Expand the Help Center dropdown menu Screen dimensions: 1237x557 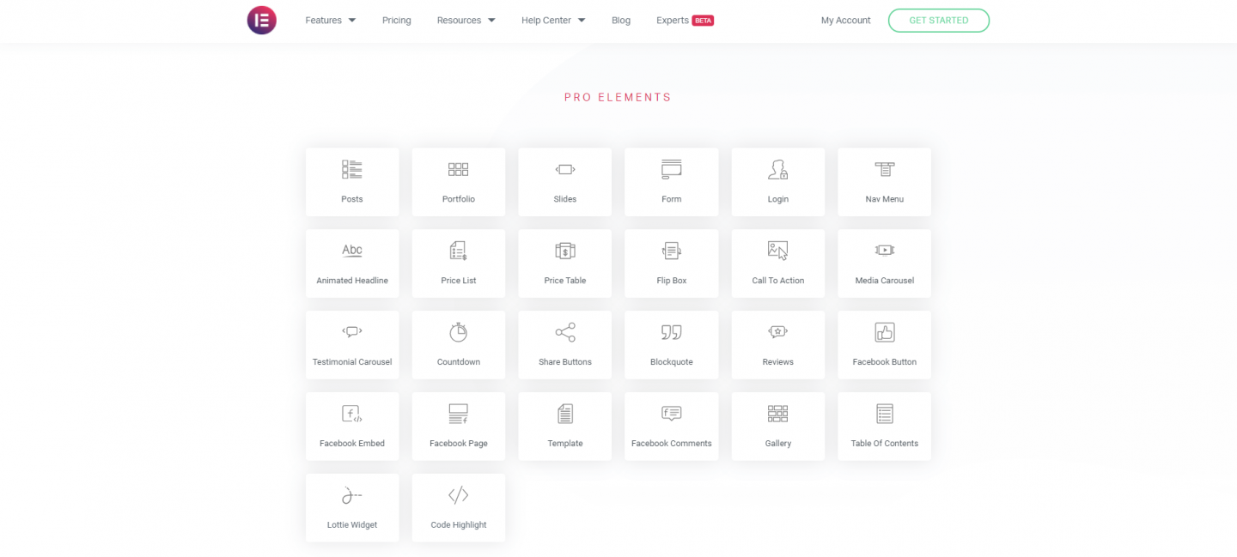[553, 21]
